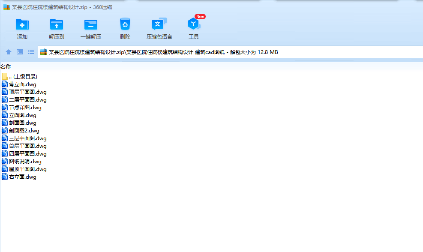Select the file name 右立面.dwg

click(x=23, y=177)
